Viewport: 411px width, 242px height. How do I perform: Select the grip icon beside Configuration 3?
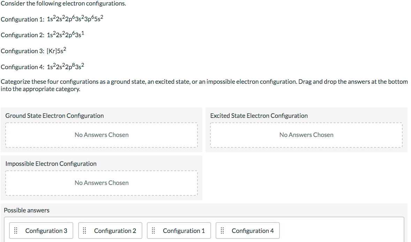15,231
